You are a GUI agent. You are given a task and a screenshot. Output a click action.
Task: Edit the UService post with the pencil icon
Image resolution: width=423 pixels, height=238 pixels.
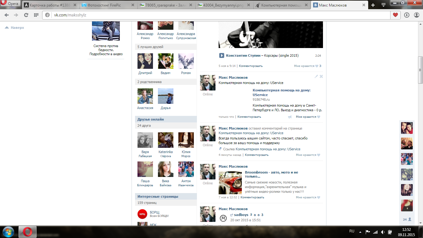[316, 76]
